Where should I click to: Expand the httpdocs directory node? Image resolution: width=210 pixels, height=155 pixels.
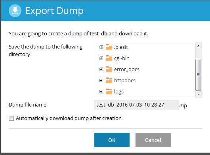pyautogui.click(x=101, y=81)
